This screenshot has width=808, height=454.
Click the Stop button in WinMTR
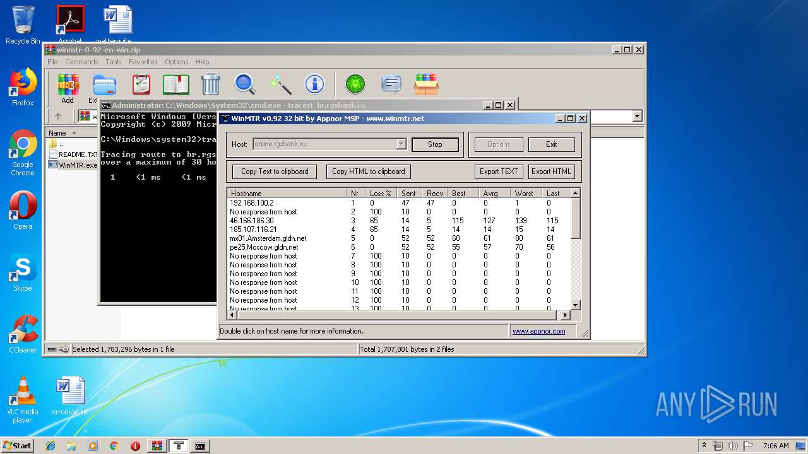click(435, 144)
